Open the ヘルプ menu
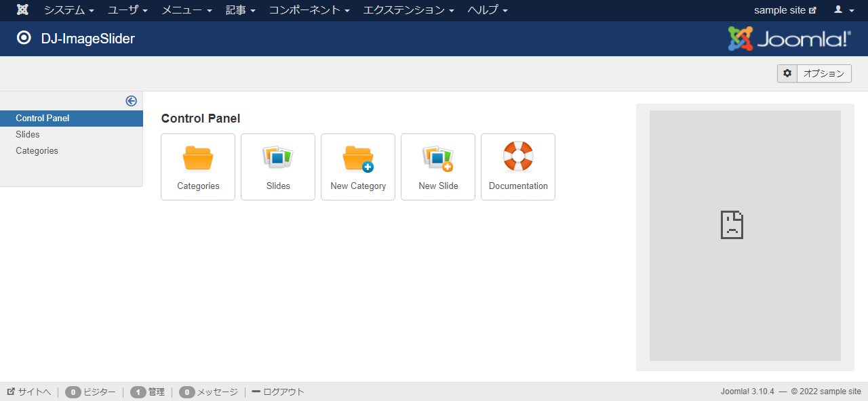 click(488, 10)
